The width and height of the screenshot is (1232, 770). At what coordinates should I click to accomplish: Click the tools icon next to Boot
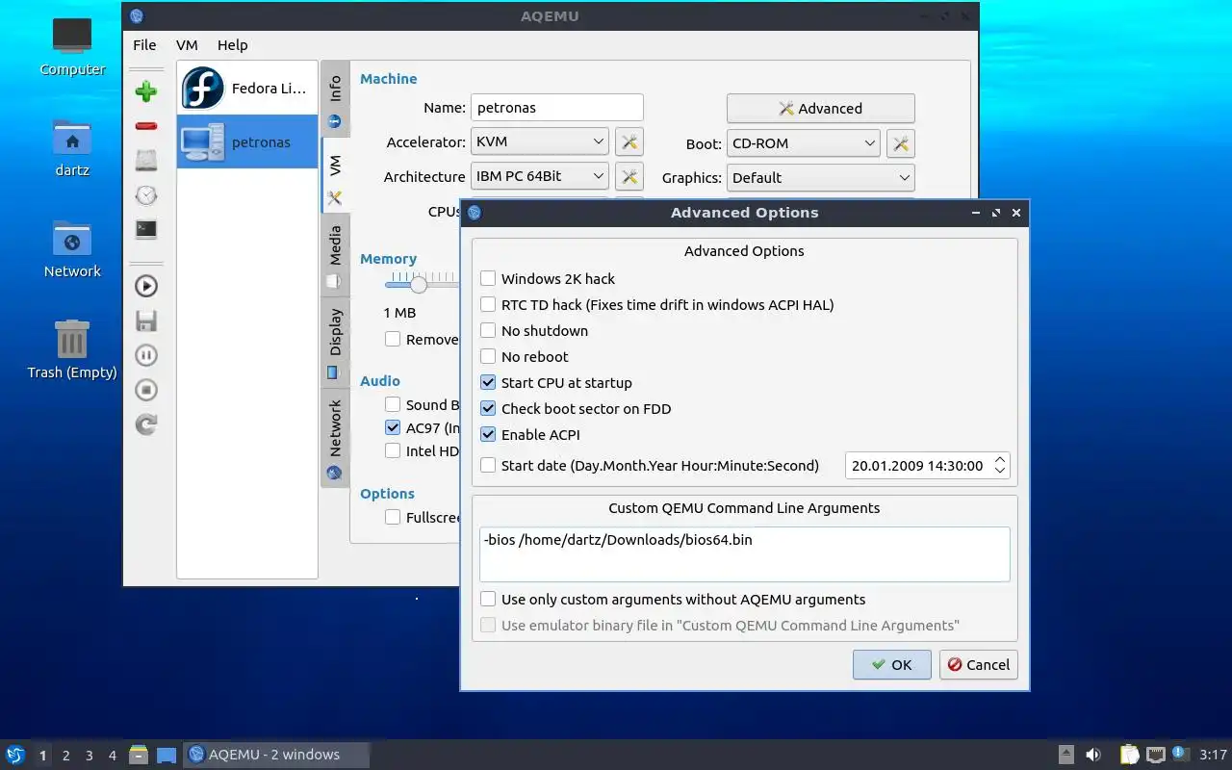pyautogui.click(x=900, y=143)
